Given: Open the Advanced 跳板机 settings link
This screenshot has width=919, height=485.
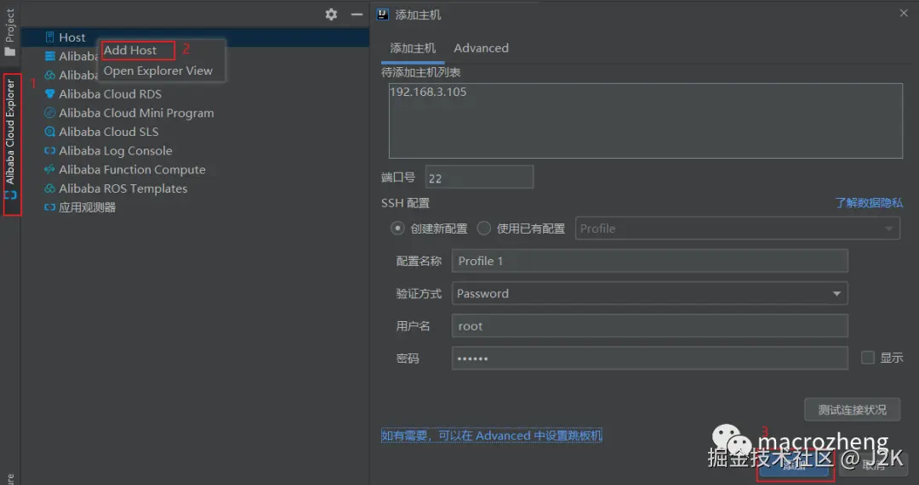Looking at the screenshot, I should (492, 436).
